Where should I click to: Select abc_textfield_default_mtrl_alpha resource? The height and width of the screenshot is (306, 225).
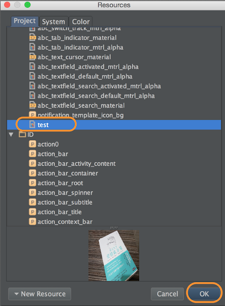click(85, 76)
